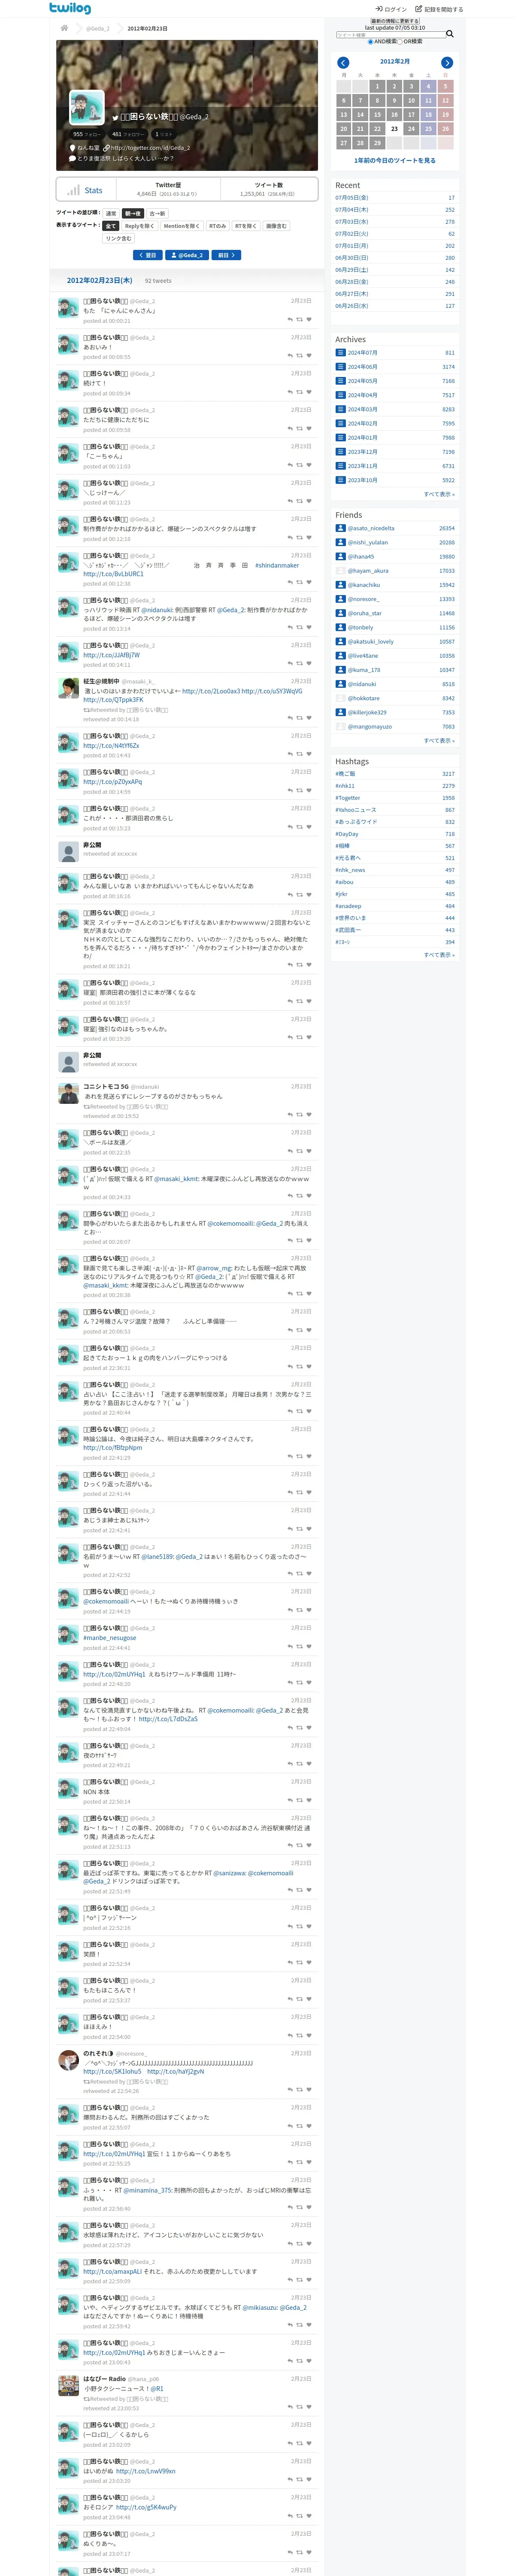Screen dimensions: 515x2576
Task: Open the Stats chart icon
Action: [x=73, y=190]
